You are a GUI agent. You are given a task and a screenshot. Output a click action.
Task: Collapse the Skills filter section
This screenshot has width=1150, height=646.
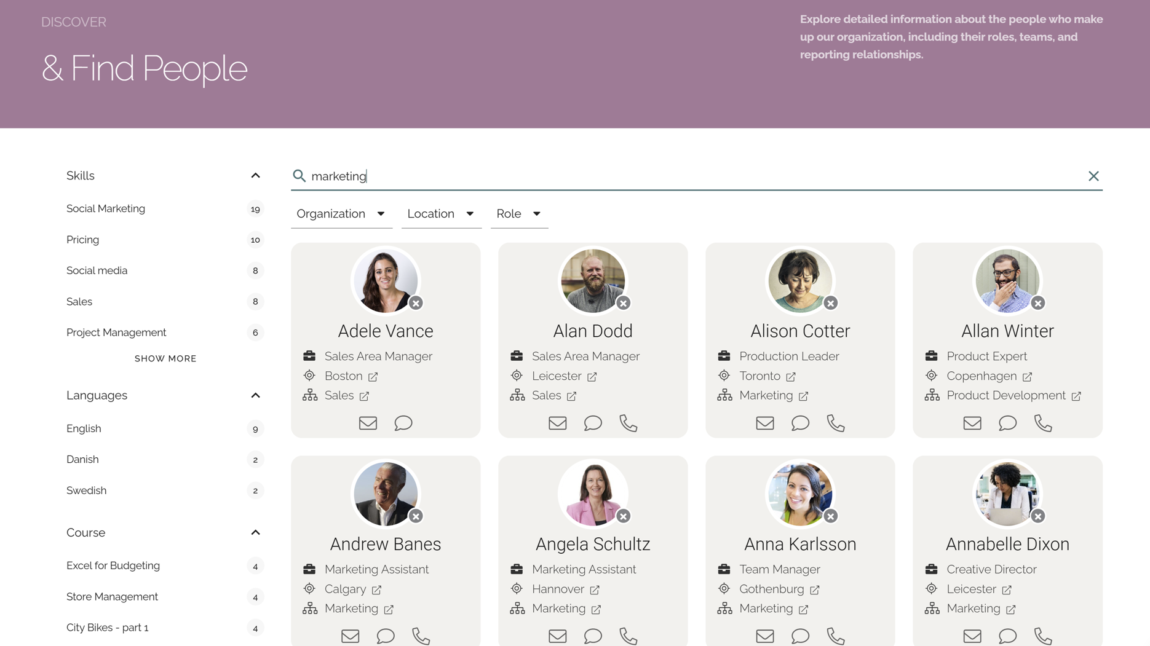[x=255, y=176]
